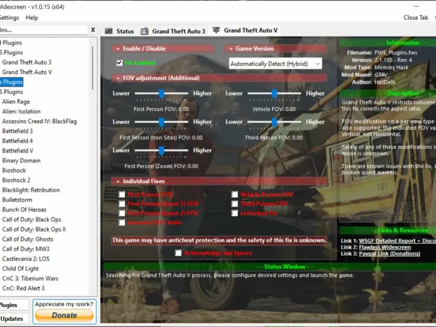Screen dimensions: 436x327
Task: Select Blacklight: Retribution plugin
Action: pyautogui.click(x=31, y=190)
